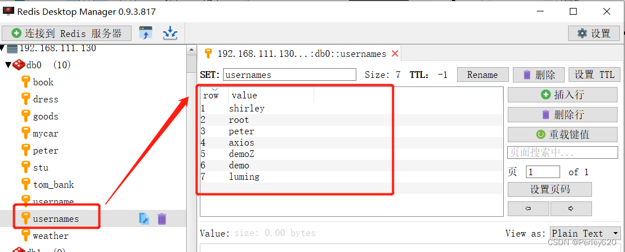Go to next page with right arrow
625x252 pixels.
coord(571,209)
